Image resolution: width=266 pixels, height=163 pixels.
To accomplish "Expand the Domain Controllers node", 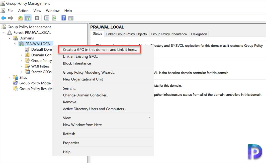I will [21, 55].
